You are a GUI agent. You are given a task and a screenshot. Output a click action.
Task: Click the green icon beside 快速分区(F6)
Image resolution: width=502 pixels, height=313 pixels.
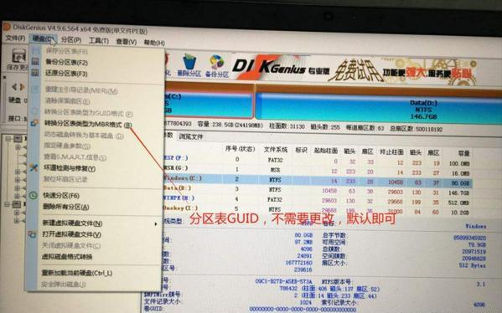click(x=34, y=195)
